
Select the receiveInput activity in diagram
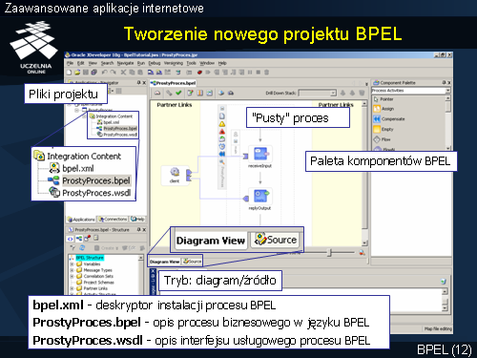[259, 157]
